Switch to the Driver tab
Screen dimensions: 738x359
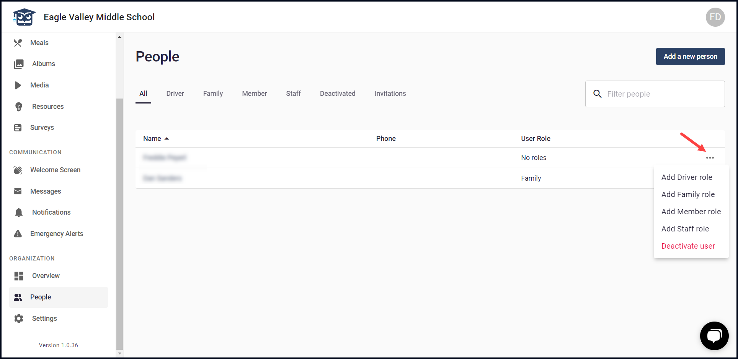175,94
